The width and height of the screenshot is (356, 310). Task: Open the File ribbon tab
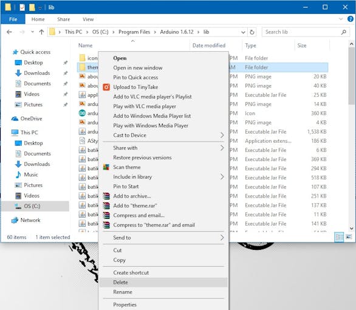[x=13, y=19]
